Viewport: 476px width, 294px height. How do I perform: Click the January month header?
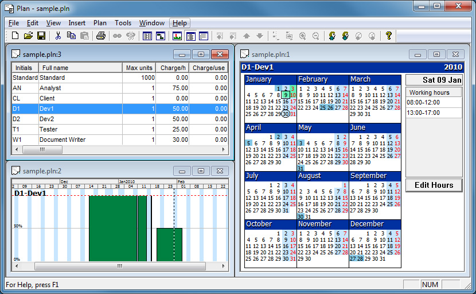271,80
